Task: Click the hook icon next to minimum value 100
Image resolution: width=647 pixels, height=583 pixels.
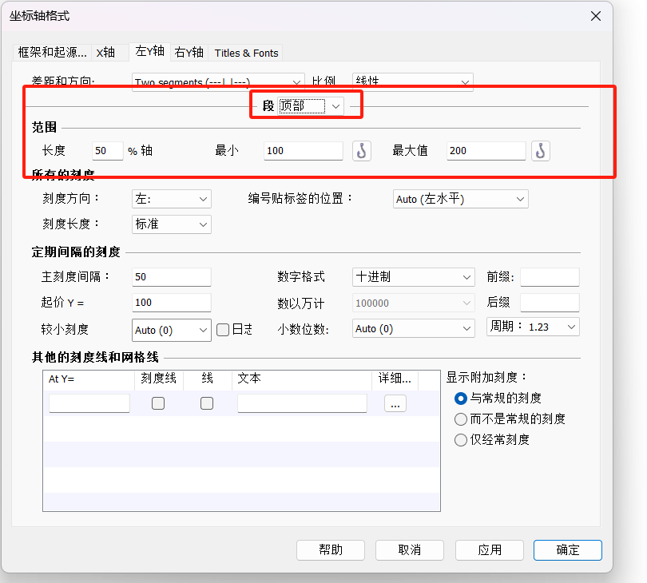Action: 362,150
